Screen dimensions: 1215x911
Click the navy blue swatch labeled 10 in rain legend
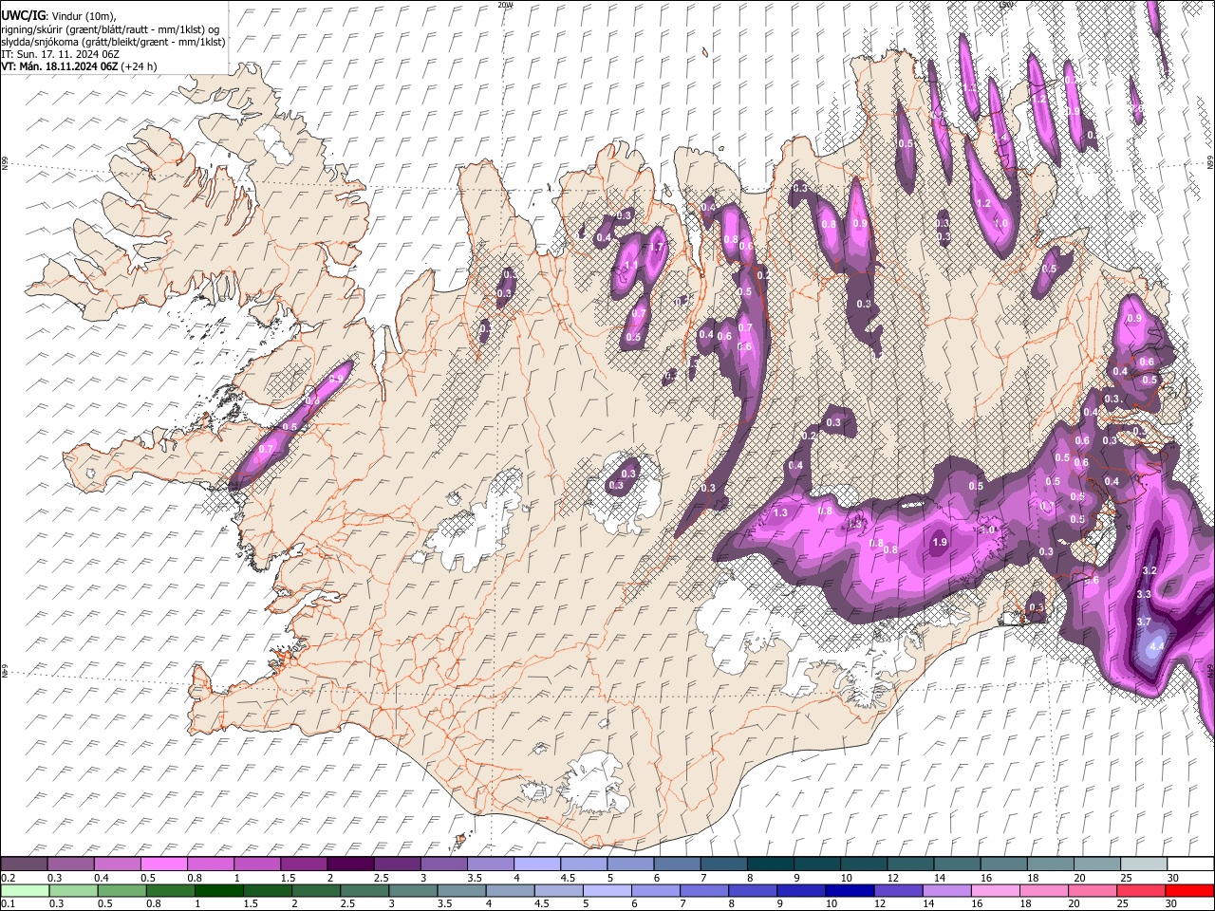849,890
